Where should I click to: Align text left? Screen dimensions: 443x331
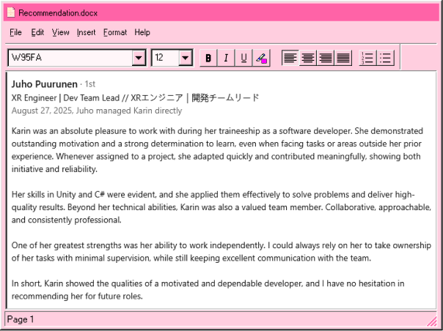pos(290,58)
